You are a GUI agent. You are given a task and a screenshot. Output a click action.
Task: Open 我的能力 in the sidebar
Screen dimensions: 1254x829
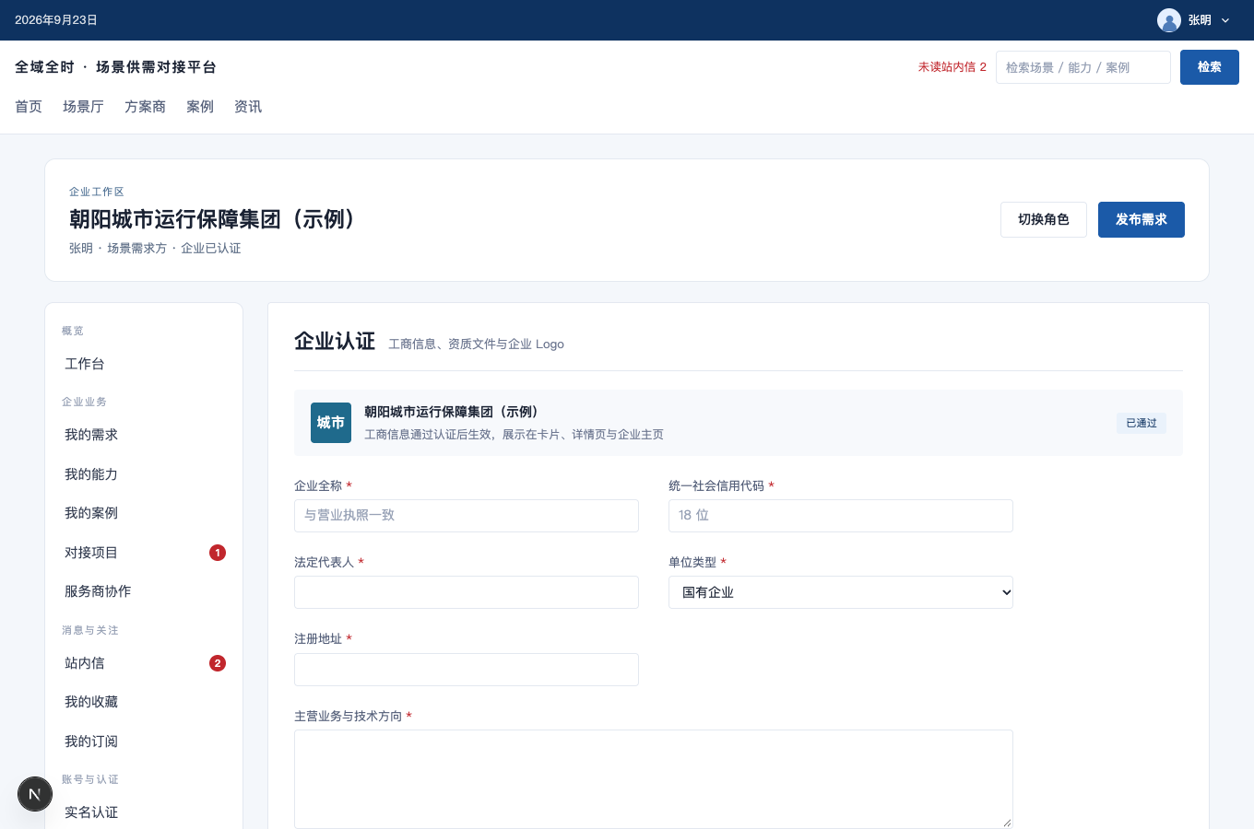coord(144,474)
